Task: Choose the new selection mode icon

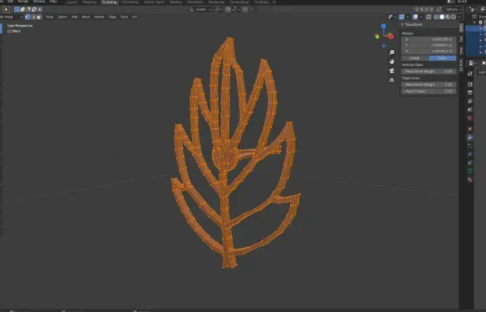Action: (17, 9)
